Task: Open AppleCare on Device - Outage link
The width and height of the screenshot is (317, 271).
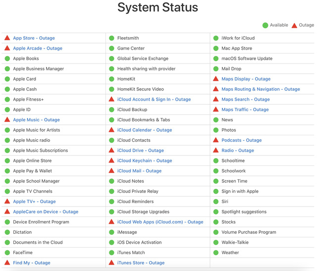Action: (46, 212)
